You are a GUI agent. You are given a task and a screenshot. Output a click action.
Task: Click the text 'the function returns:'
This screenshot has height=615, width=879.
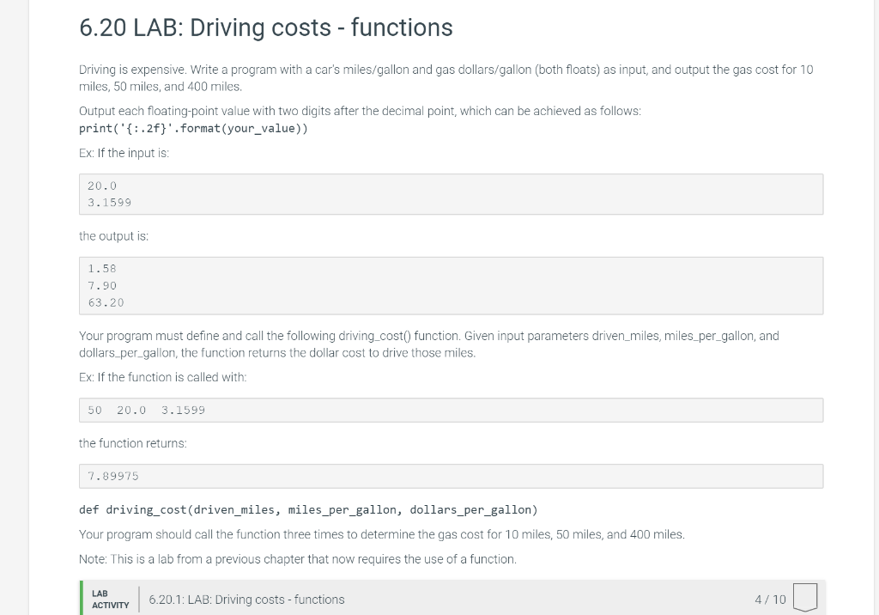coord(133,443)
